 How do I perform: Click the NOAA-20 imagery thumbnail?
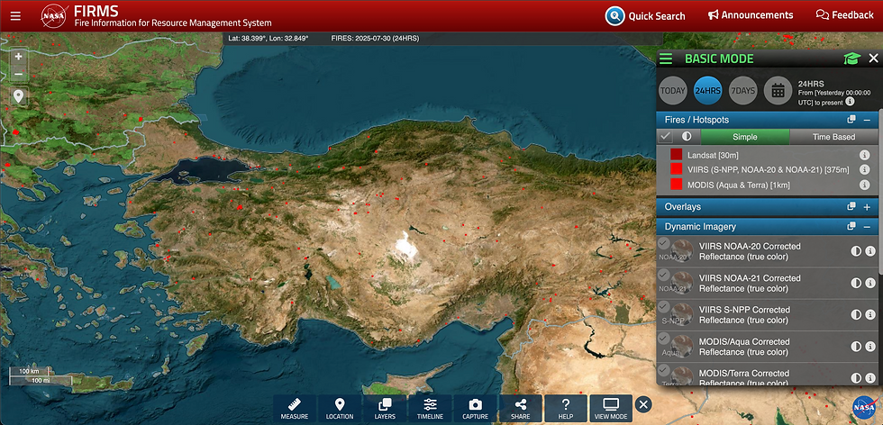click(682, 251)
